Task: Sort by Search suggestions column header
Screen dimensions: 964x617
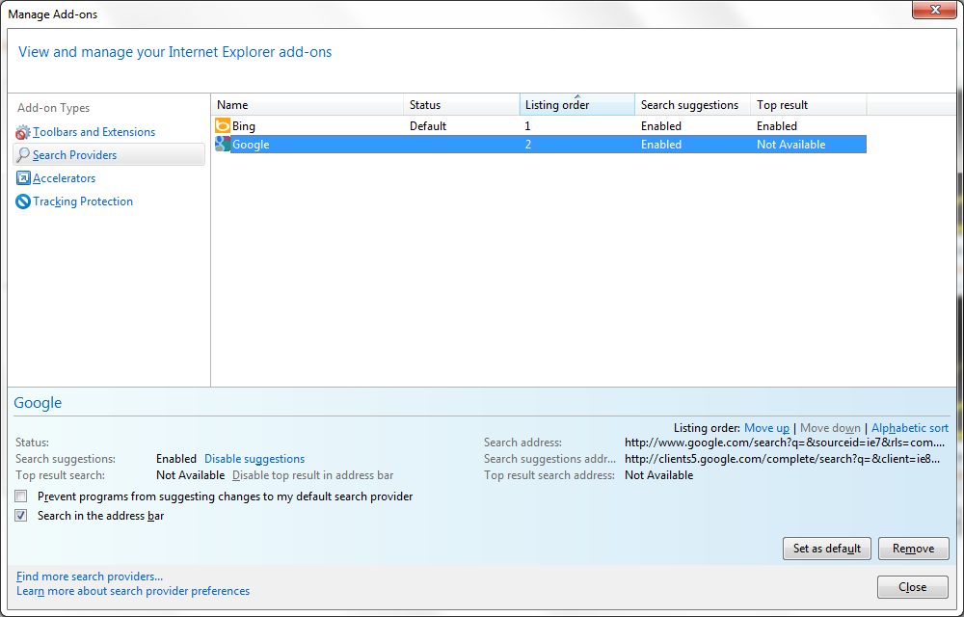Action: coord(693,105)
